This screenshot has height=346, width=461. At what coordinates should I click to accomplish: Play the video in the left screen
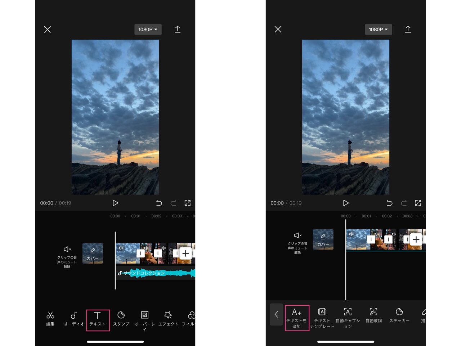tap(115, 203)
